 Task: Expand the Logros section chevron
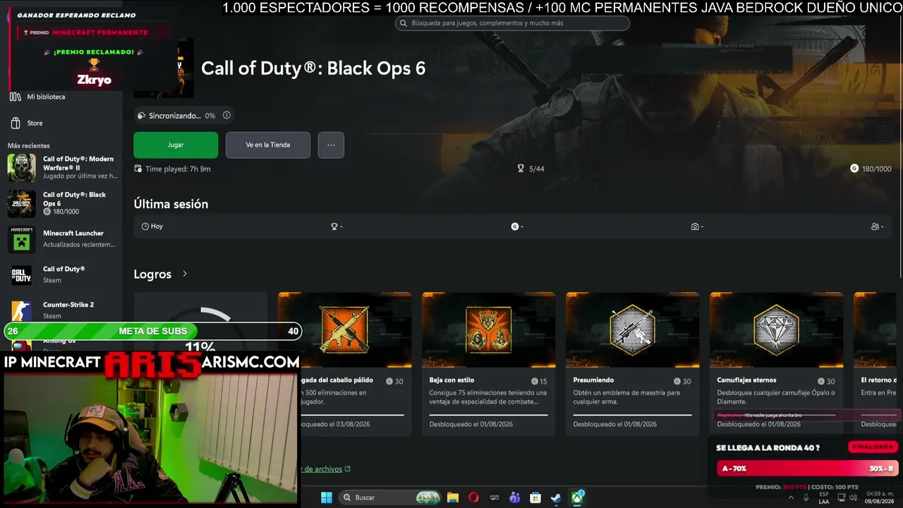pyautogui.click(x=185, y=274)
